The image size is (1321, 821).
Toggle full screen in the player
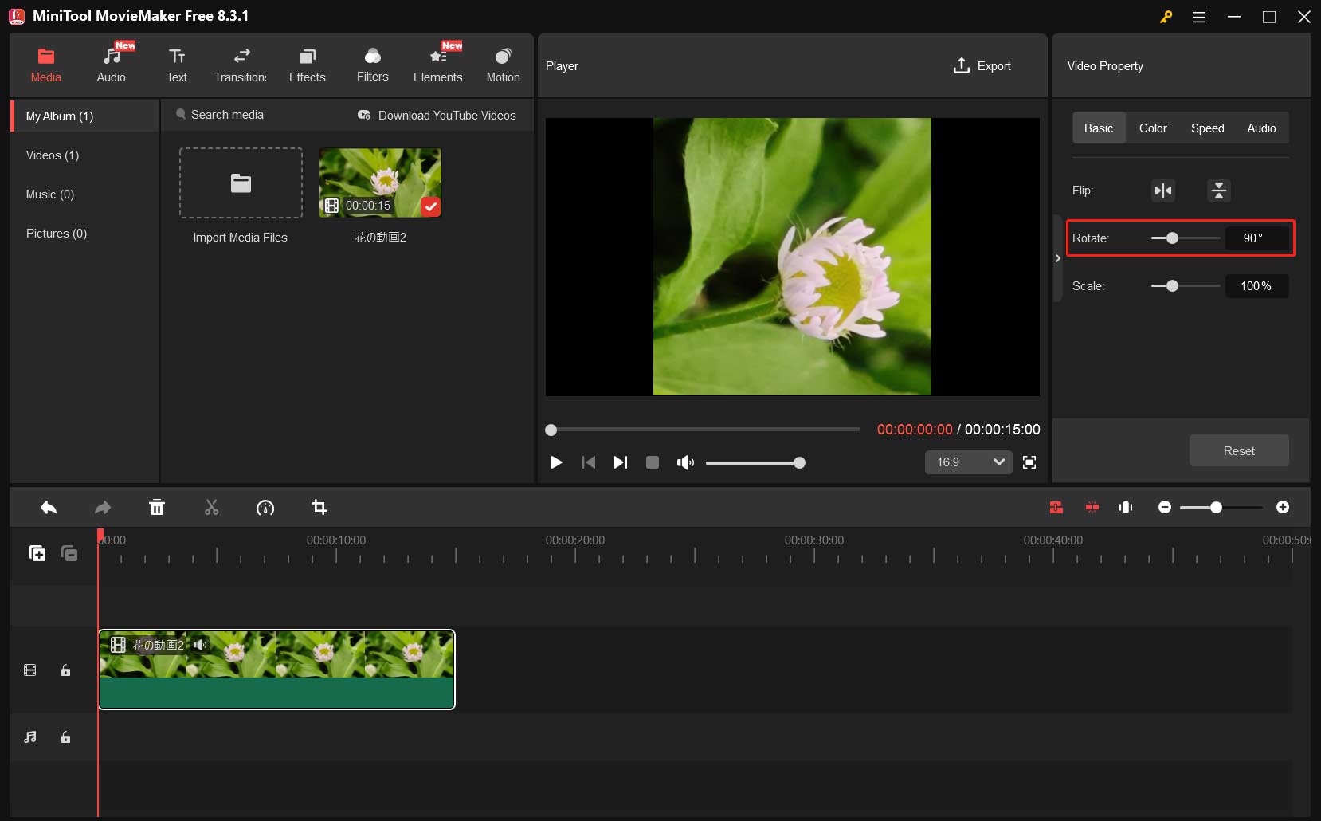(x=1029, y=462)
